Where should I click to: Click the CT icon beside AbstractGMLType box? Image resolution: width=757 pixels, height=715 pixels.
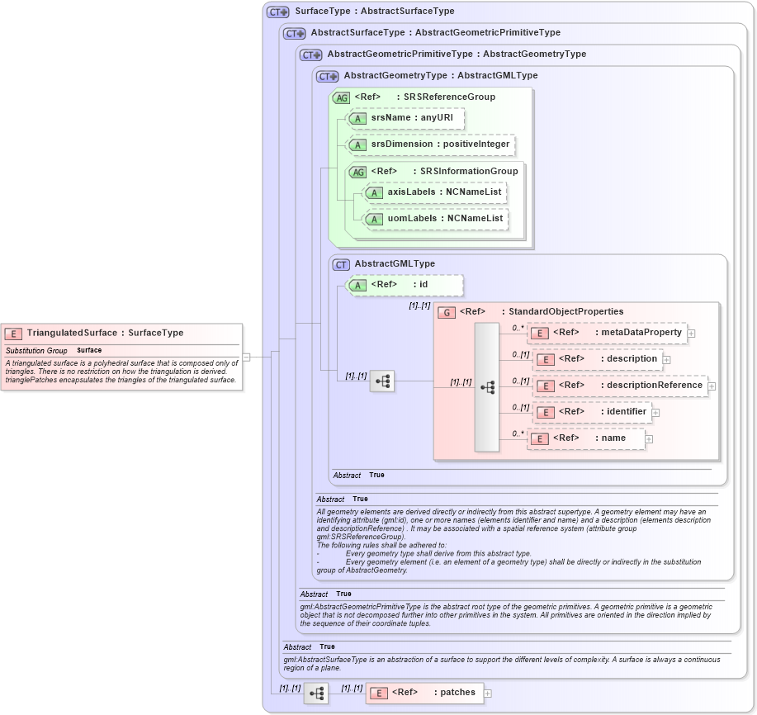point(341,264)
